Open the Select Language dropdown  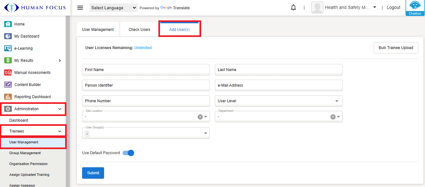coord(113,8)
